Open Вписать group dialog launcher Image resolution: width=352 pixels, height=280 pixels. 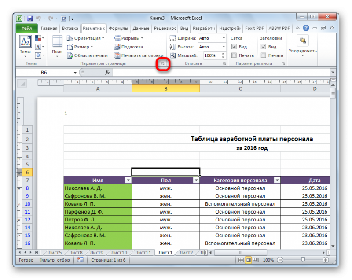[x=224, y=64]
